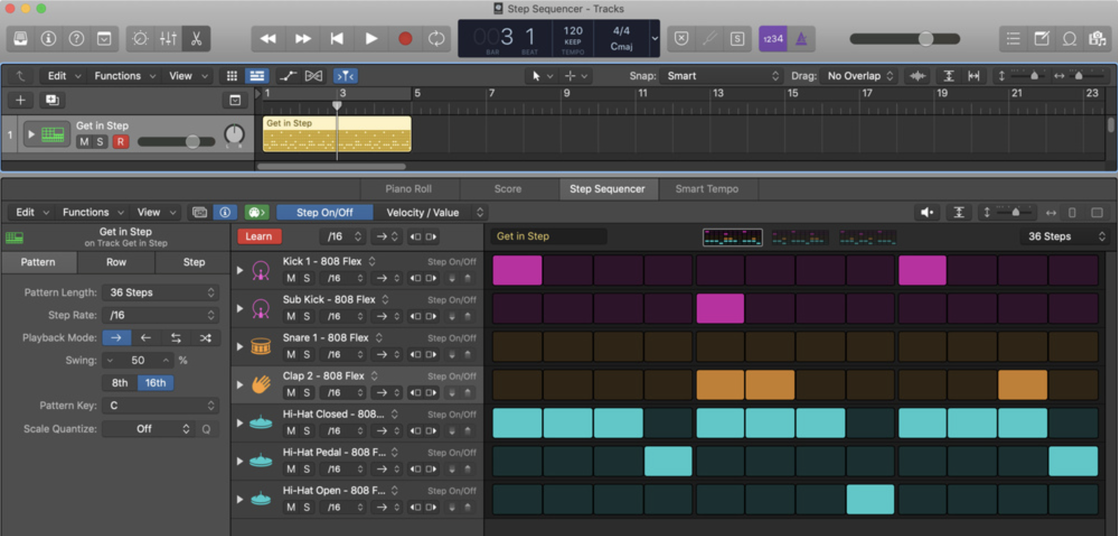Open the Mixer from control bar
The height and width of the screenshot is (536, 1118).
click(168, 39)
